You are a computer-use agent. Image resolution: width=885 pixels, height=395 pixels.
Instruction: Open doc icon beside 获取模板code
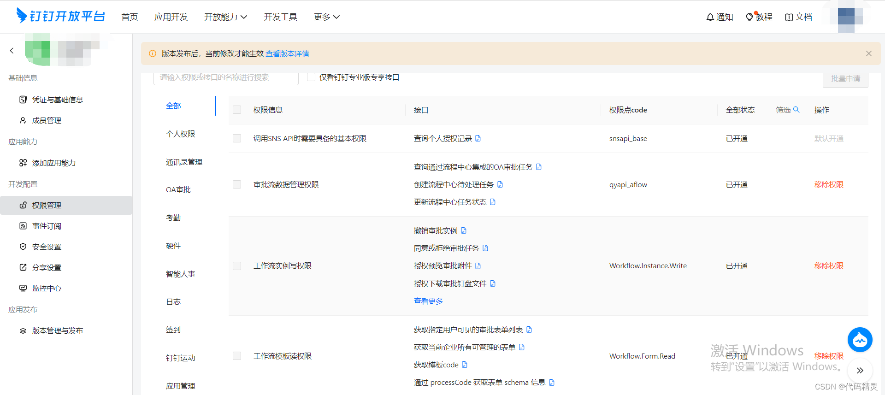pyautogui.click(x=465, y=365)
